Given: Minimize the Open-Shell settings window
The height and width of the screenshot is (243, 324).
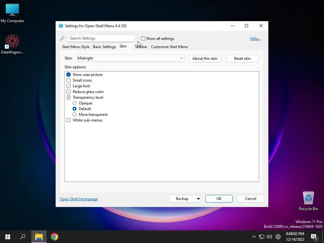Looking at the screenshot, I should (232, 26).
